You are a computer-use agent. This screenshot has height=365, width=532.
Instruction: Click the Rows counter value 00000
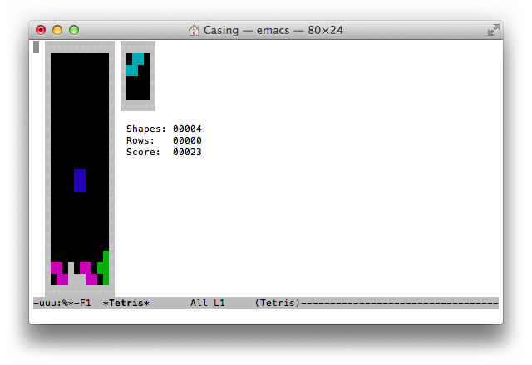point(187,140)
